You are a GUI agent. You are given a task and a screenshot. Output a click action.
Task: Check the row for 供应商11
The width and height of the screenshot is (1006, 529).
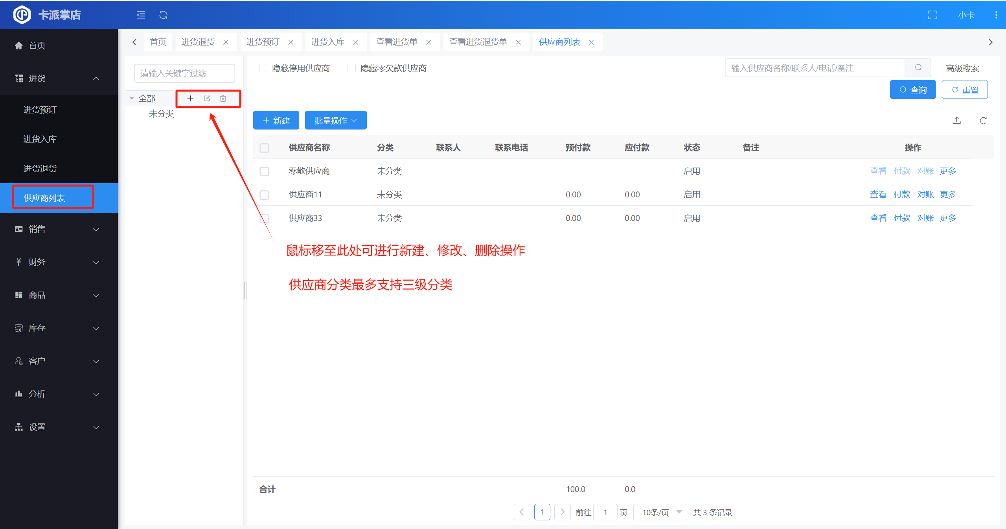[x=264, y=195]
